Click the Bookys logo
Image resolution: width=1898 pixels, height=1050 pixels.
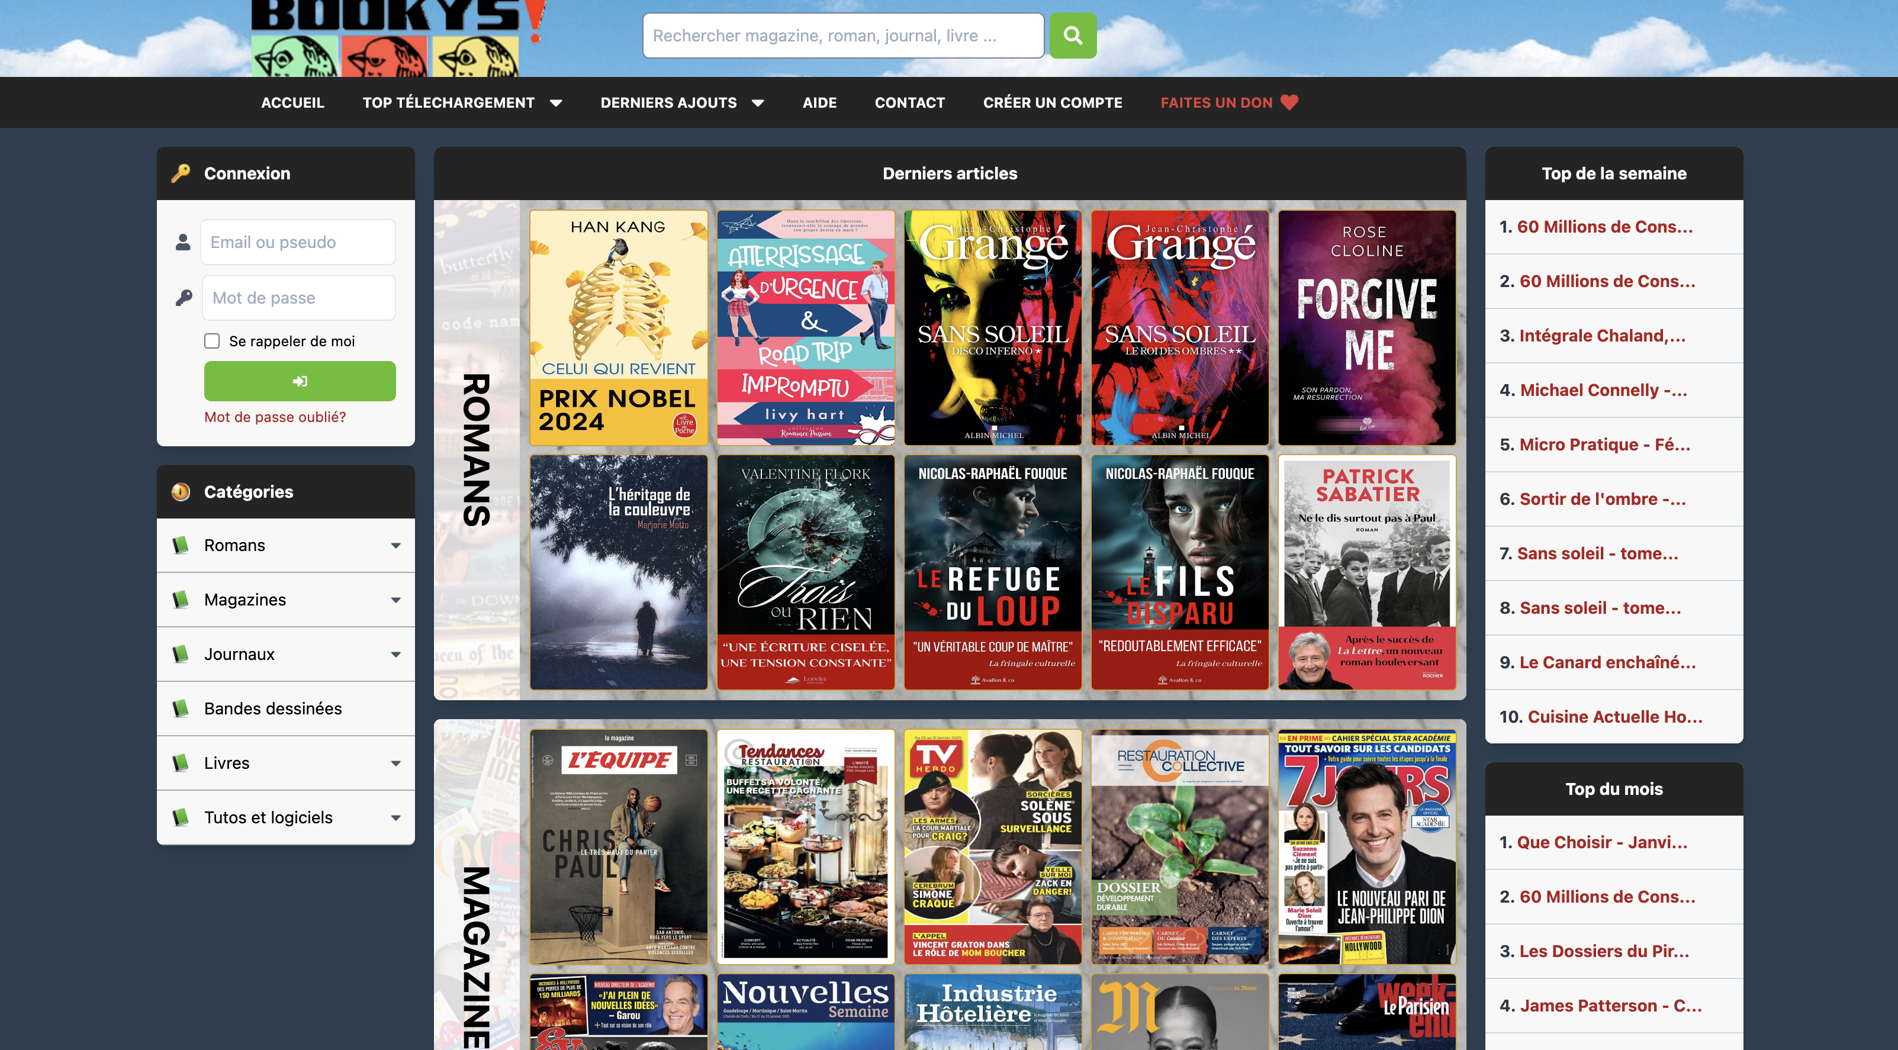click(398, 38)
